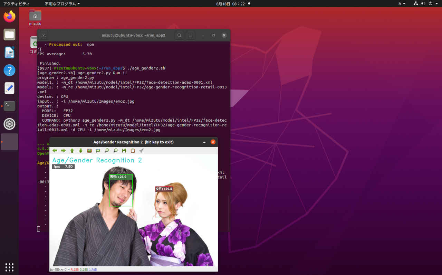442x275 pixels.
Task: Open the date and time 8月18日 menu
Action: (230, 3)
